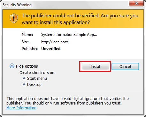This screenshot has height=117, width=146.
Task: Click the yellow warning shield icon
Action: [14, 18]
